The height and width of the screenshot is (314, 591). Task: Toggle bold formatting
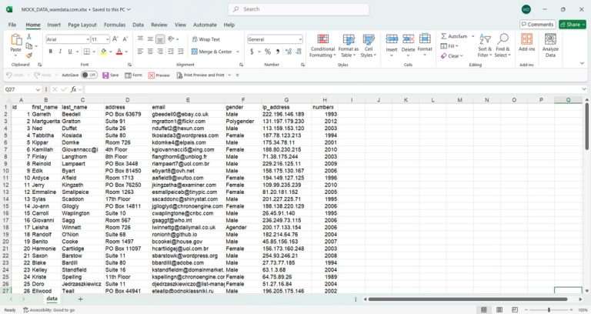coord(50,52)
